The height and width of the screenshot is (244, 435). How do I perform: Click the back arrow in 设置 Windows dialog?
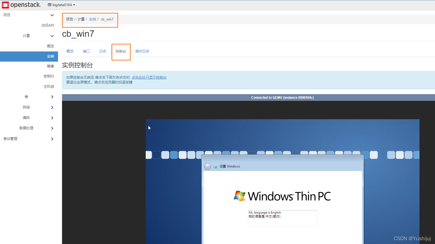207,166
